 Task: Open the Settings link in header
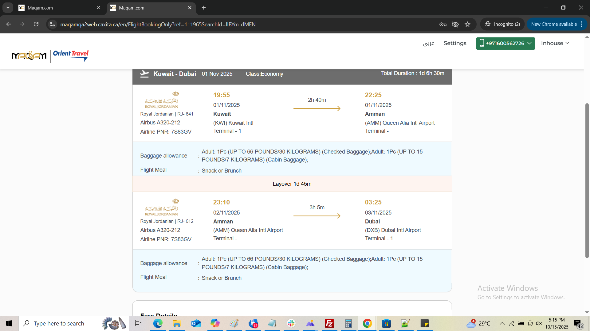(x=455, y=43)
